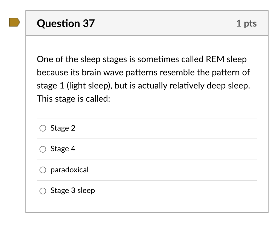Click the Stage 2 option text

pos(63,128)
